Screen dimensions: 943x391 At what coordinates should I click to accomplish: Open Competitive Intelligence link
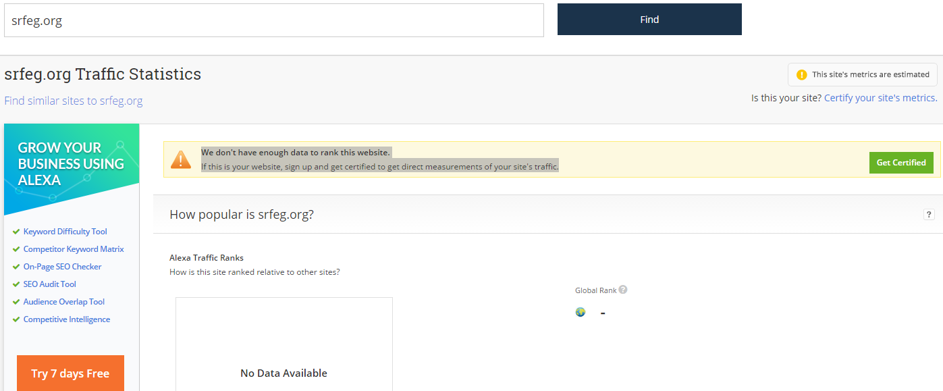tap(67, 319)
